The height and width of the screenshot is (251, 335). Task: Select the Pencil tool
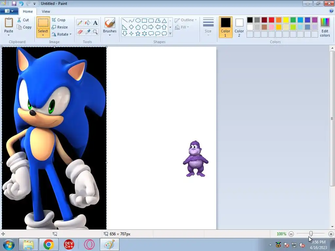80,23
